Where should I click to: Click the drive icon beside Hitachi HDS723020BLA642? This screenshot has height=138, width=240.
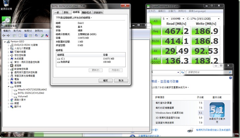coord(16,90)
